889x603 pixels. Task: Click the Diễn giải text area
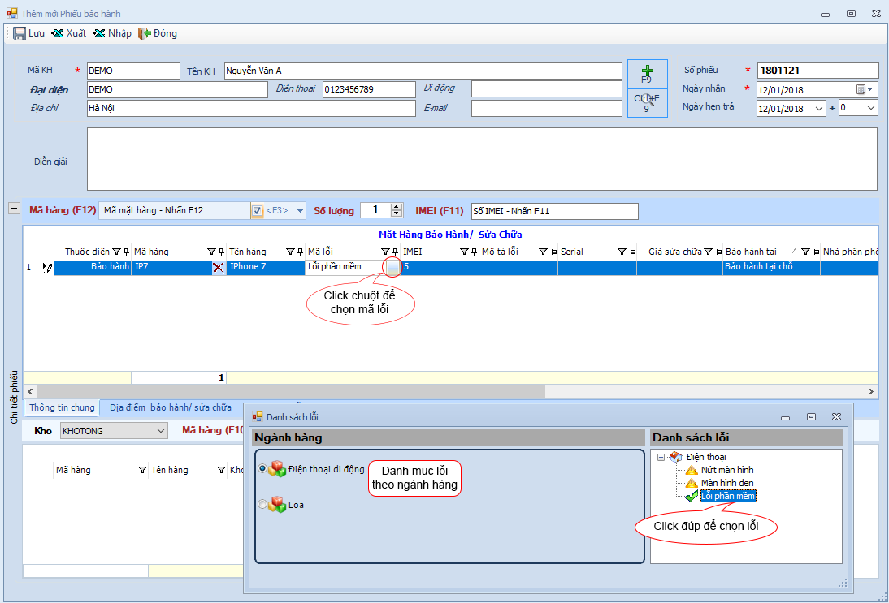[x=482, y=159]
